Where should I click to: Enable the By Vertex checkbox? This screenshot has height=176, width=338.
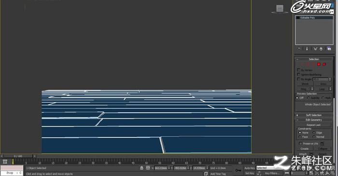click(298, 70)
